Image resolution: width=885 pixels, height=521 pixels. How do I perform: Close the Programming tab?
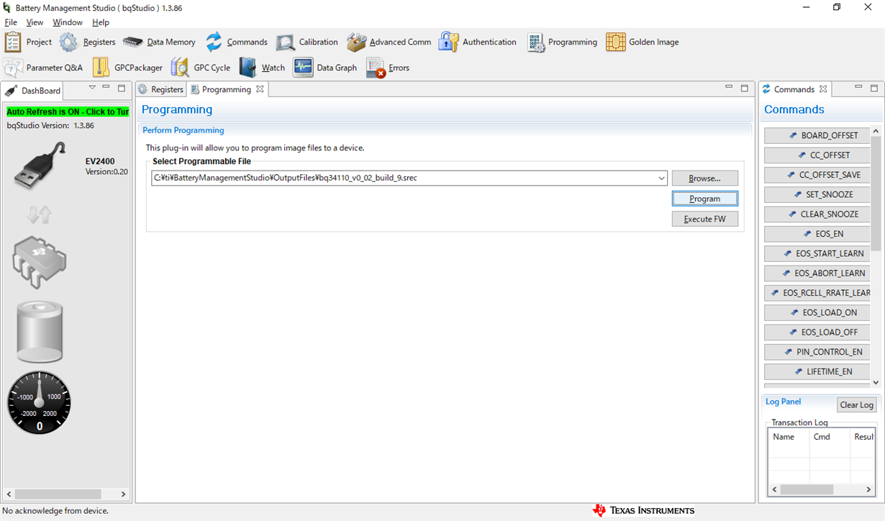click(x=260, y=89)
